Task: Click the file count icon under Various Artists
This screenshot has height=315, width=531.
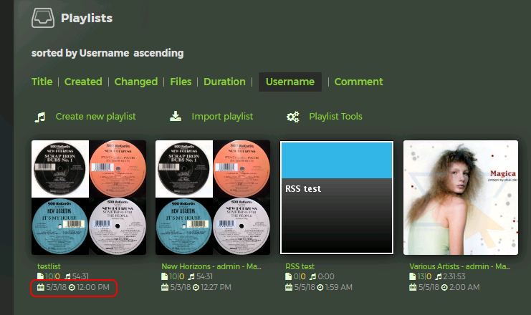Action: pyautogui.click(x=413, y=276)
